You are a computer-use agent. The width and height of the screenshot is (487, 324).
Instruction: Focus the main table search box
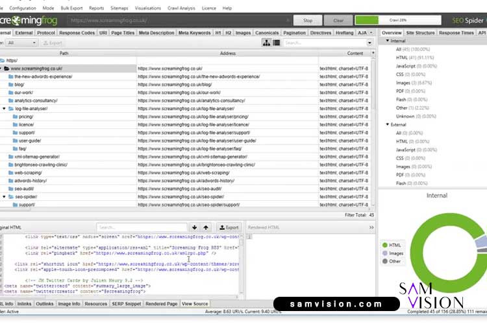pyautogui.click(x=325, y=43)
